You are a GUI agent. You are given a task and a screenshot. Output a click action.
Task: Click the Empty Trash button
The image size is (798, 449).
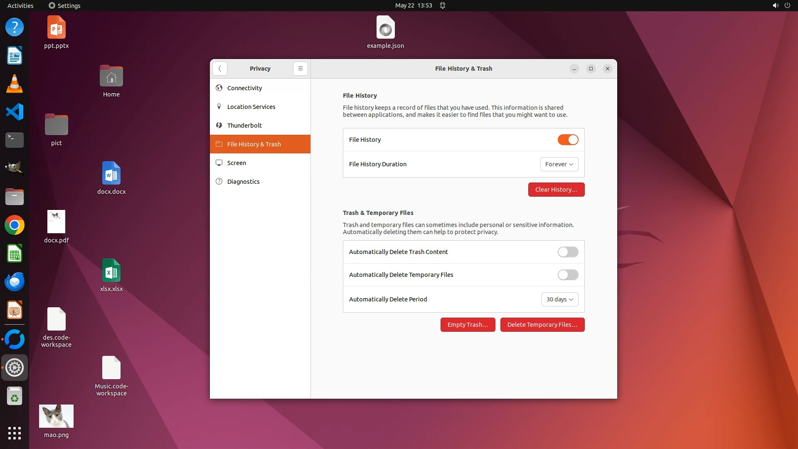468,325
